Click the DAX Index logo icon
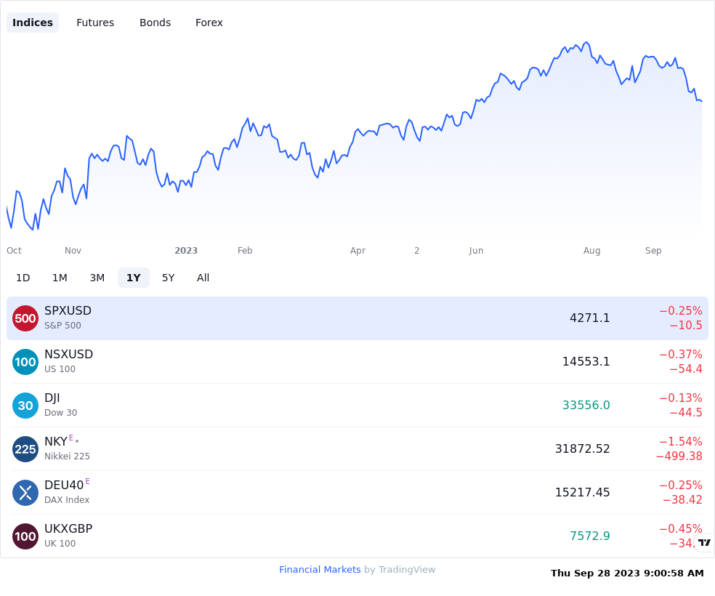Image resolution: width=715 pixels, height=596 pixels. pyautogui.click(x=25, y=493)
